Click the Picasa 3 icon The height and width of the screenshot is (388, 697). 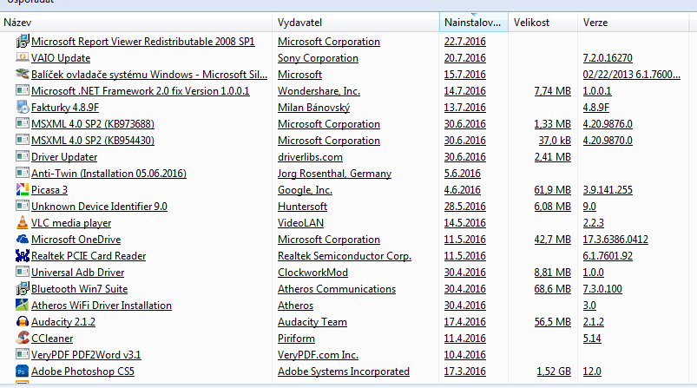tap(23, 190)
